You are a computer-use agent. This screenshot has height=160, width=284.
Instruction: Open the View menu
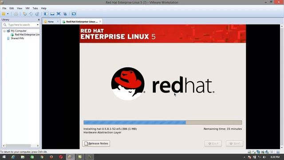pos(20,8)
